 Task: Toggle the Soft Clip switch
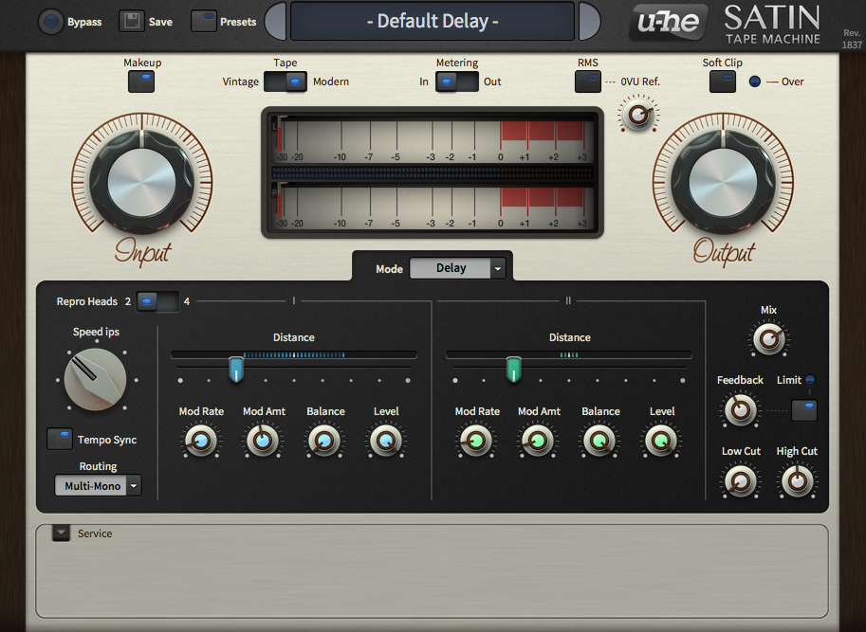[x=723, y=81]
